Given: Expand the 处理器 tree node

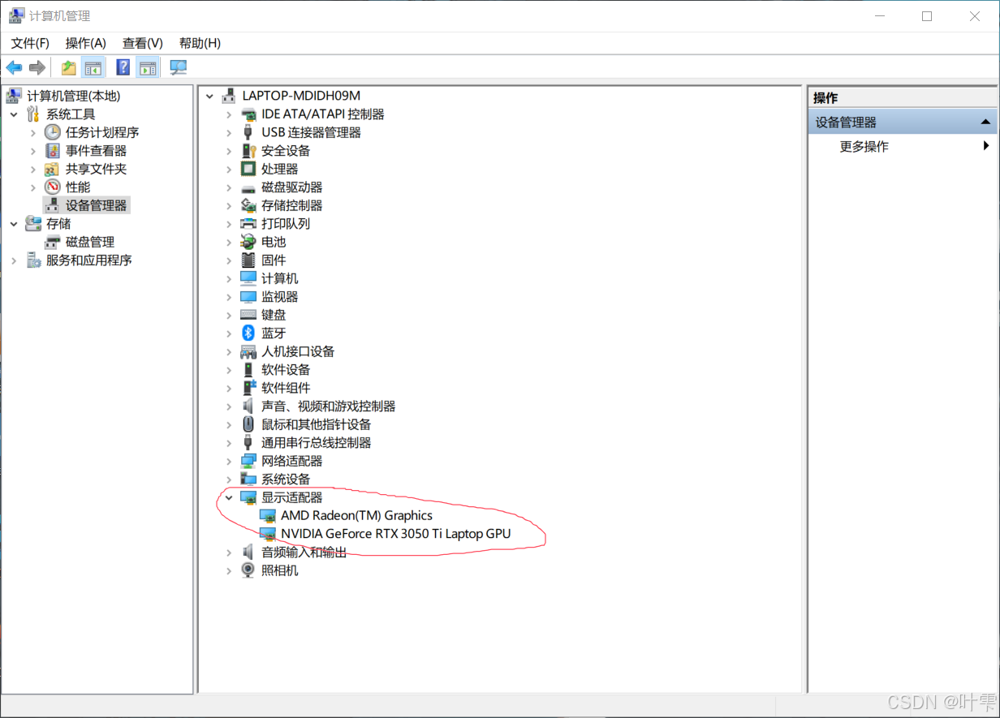Looking at the screenshot, I should point(229,169).
